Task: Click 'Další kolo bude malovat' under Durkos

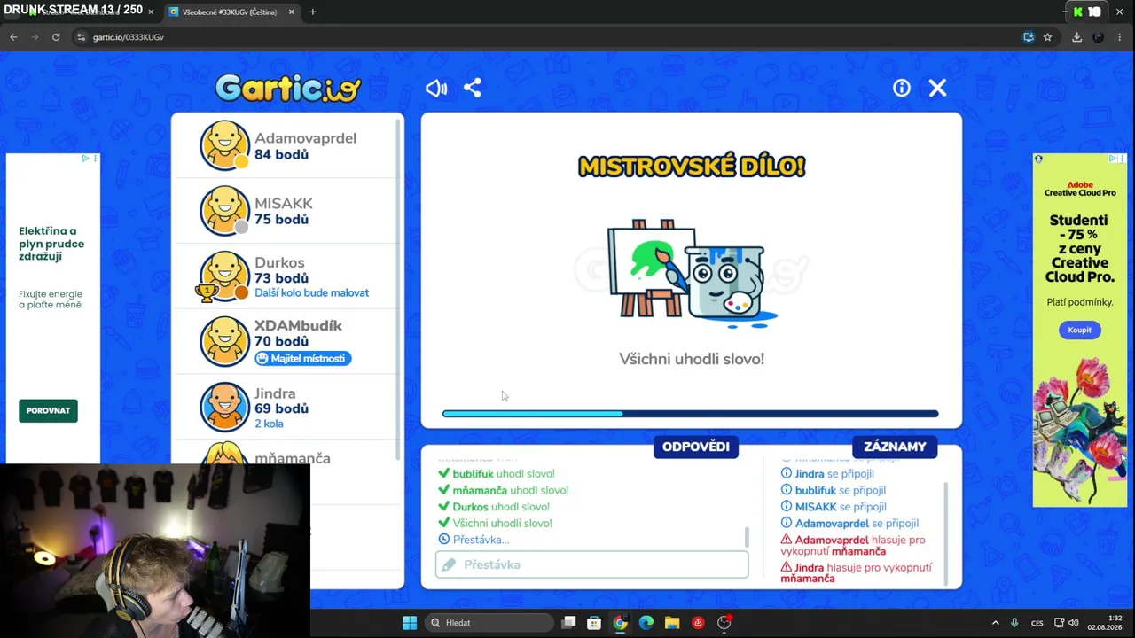Action: coord(311,293)
